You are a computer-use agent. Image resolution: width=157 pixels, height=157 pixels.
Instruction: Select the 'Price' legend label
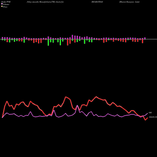[5, 7]
